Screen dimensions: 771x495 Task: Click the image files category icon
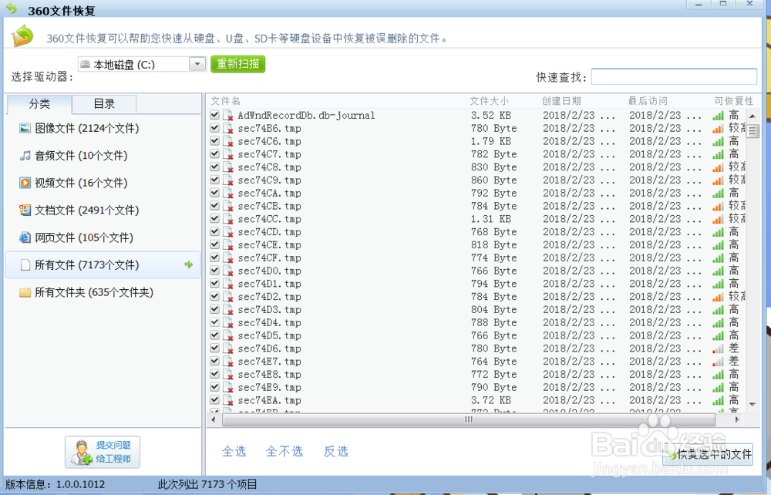(x=25, y=128)
